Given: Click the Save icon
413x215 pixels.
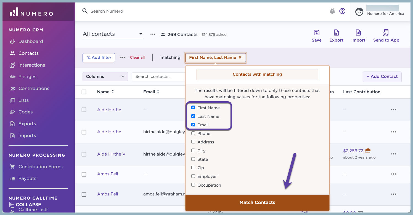Looking at the screenshot, I should (317, 33).
